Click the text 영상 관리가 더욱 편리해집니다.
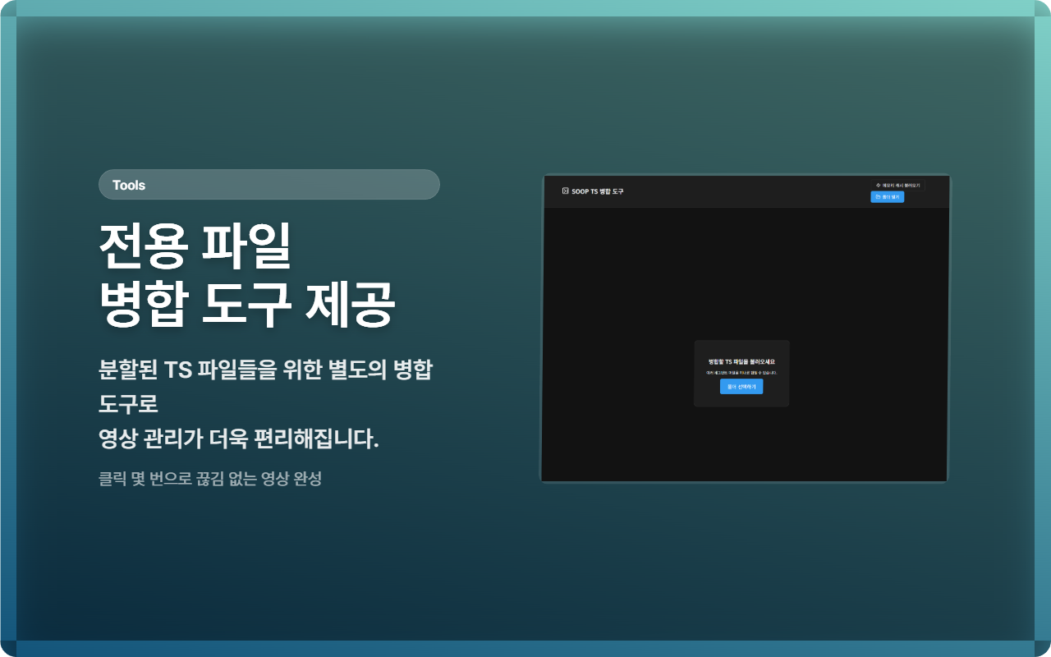 pos(239,439)
